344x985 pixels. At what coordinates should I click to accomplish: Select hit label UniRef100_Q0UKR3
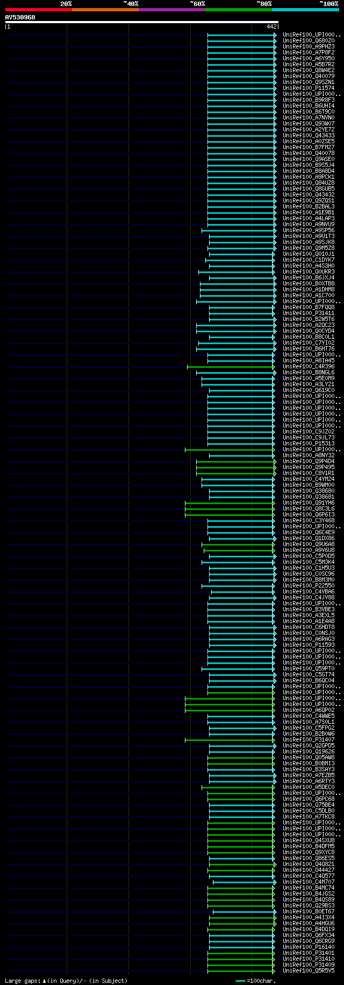[309, 272]
